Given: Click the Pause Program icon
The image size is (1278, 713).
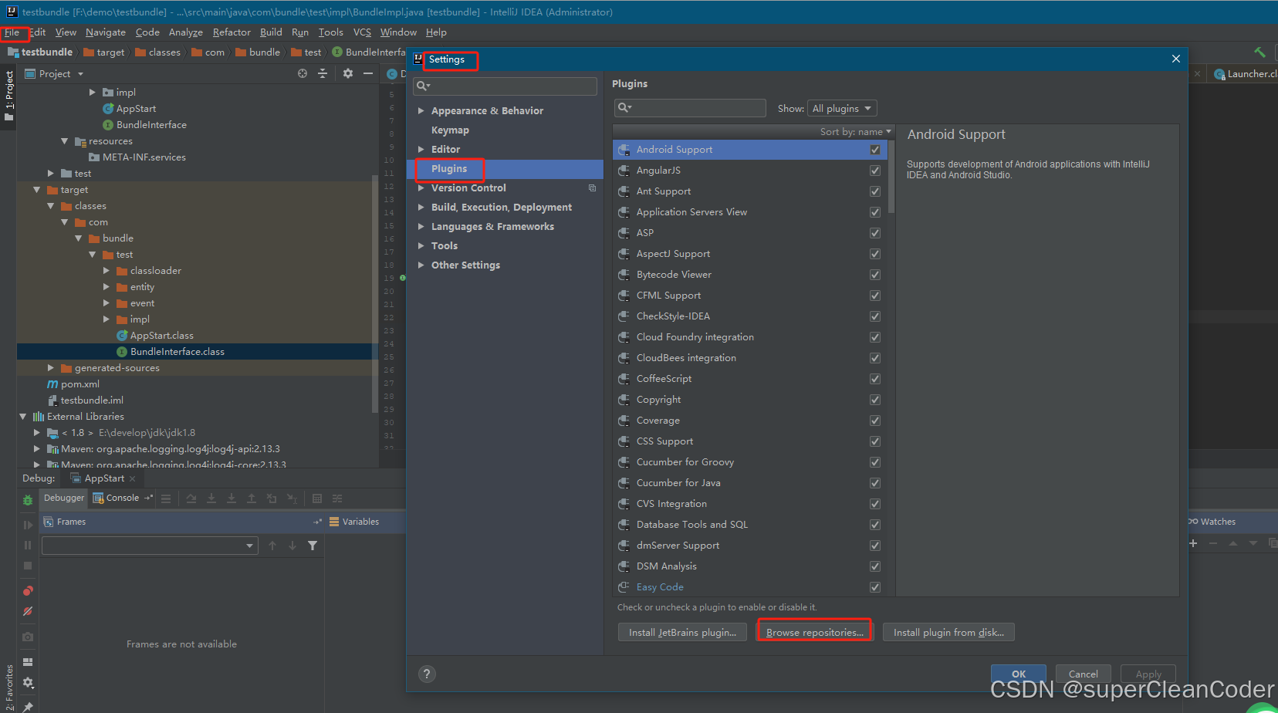Looking at the screenshot, I should [x=28, y=545].
